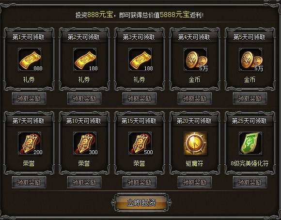Claim the day 4 gold reward with 领取奖励
Viewport: 281px width, 220px height.
195,98
